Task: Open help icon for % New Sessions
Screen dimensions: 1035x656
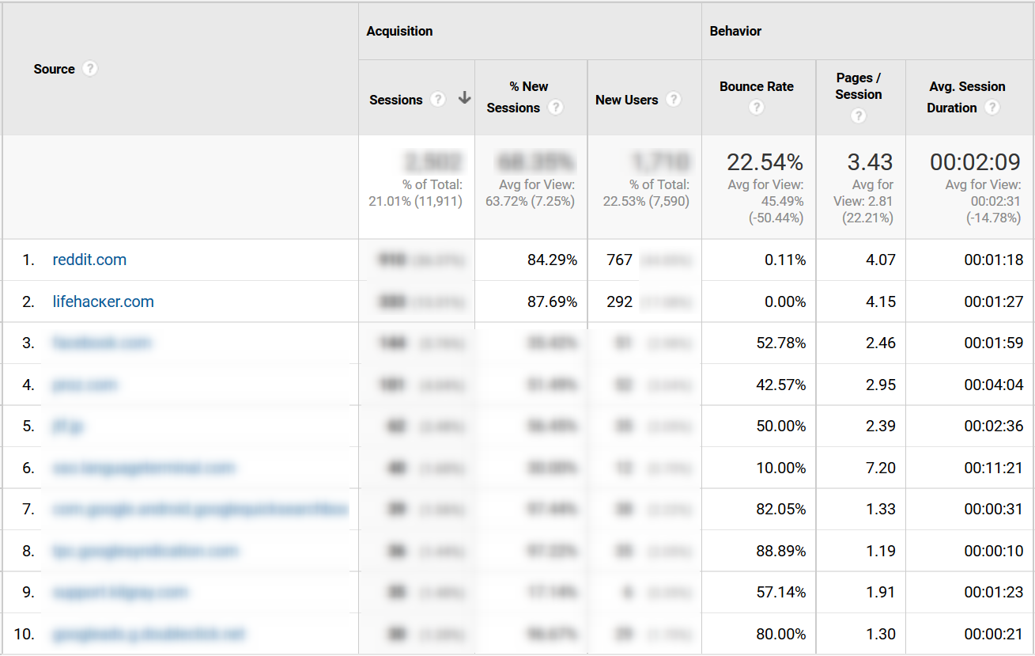Action: pos(556,108)
